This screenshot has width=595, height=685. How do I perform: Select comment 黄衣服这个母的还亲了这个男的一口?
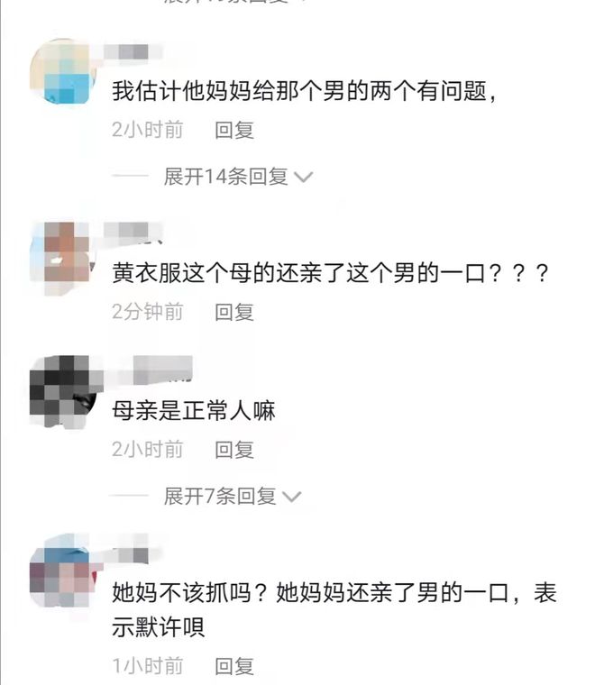(330, 273)
